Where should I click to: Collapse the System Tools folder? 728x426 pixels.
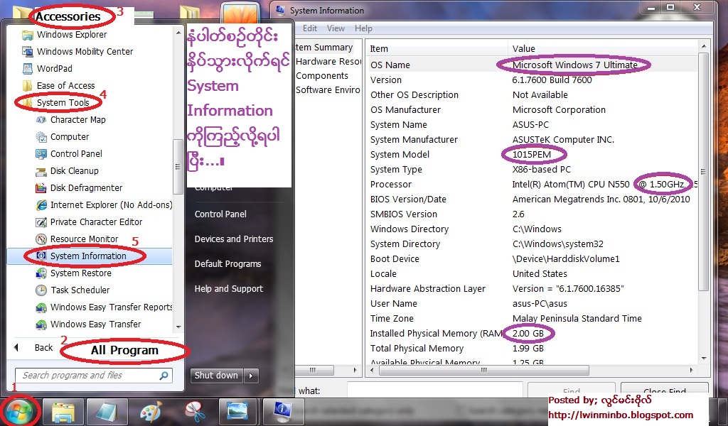pos(55,102)
